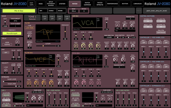Click the filter Env Time Keyfollow knob
The image size is (171, 108).
tap(66, 58)
